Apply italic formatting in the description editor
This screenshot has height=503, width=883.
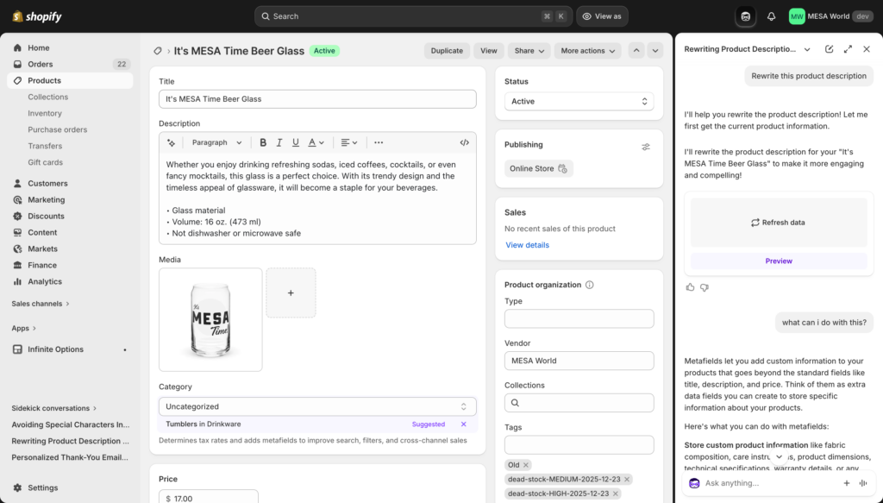tap(279, 142)
